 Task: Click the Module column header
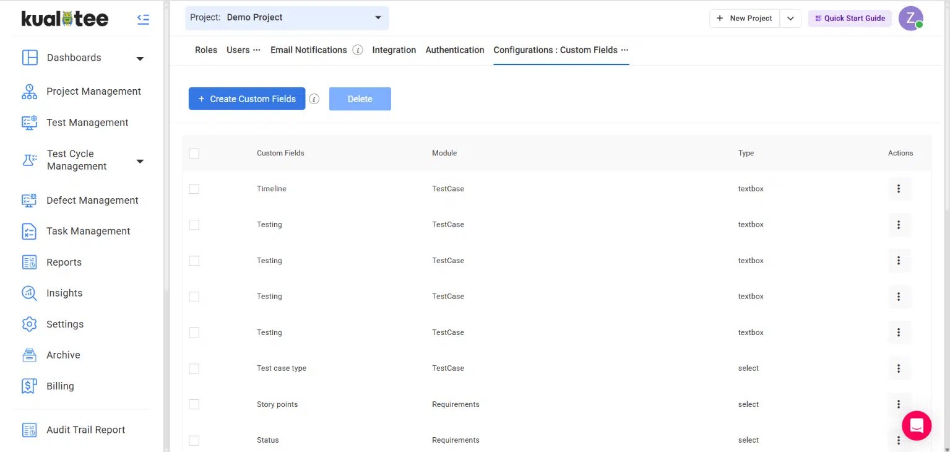[444, 153]
